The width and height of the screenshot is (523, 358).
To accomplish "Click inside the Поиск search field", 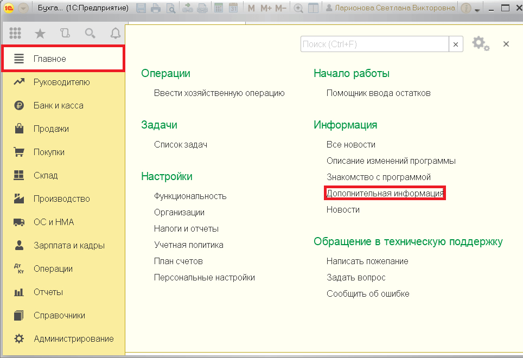I will (374, 44).
